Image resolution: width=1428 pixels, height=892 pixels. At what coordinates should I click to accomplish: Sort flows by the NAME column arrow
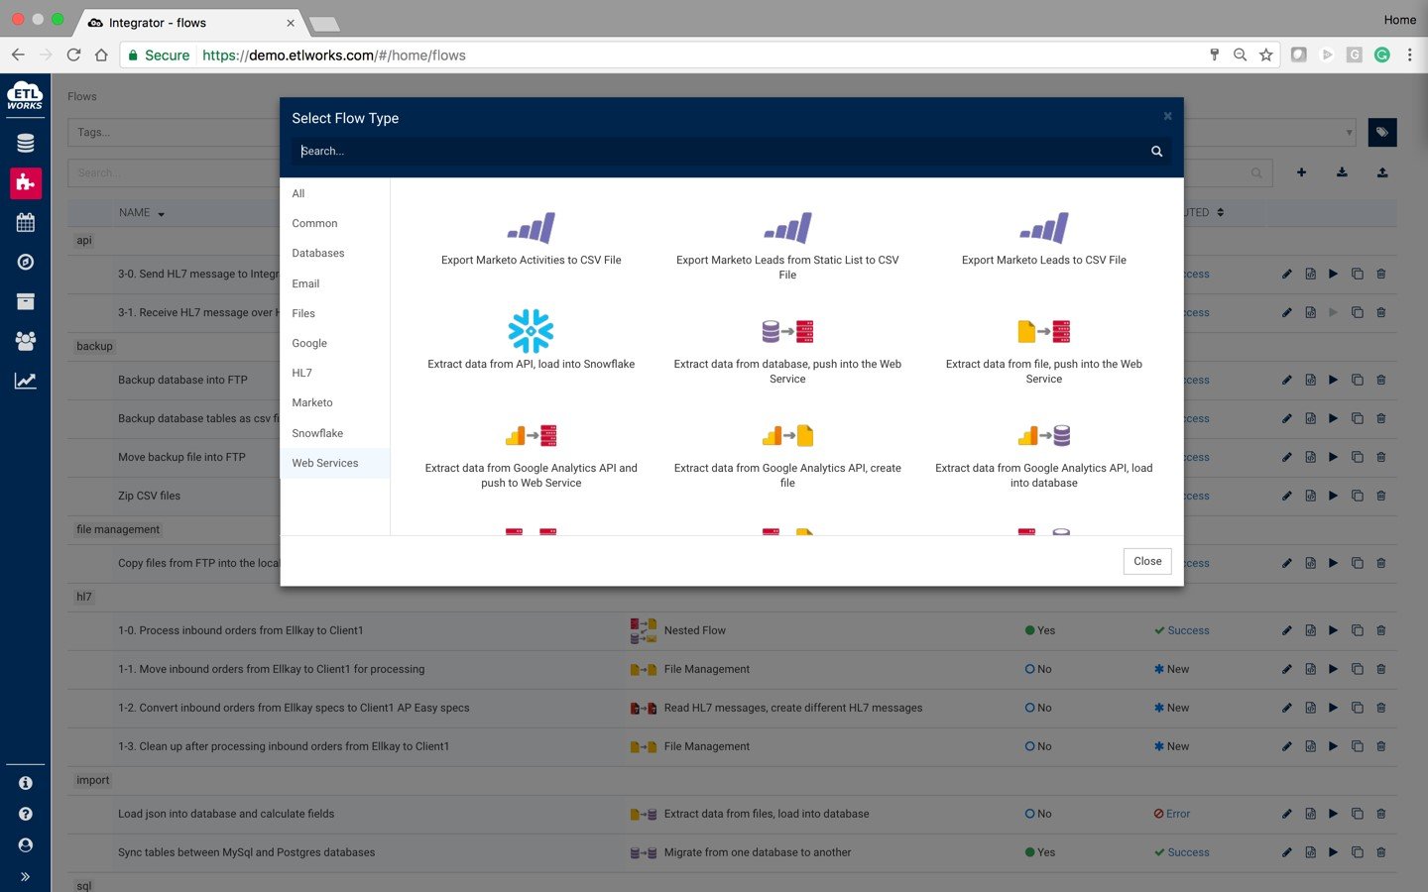click(161, 214)
